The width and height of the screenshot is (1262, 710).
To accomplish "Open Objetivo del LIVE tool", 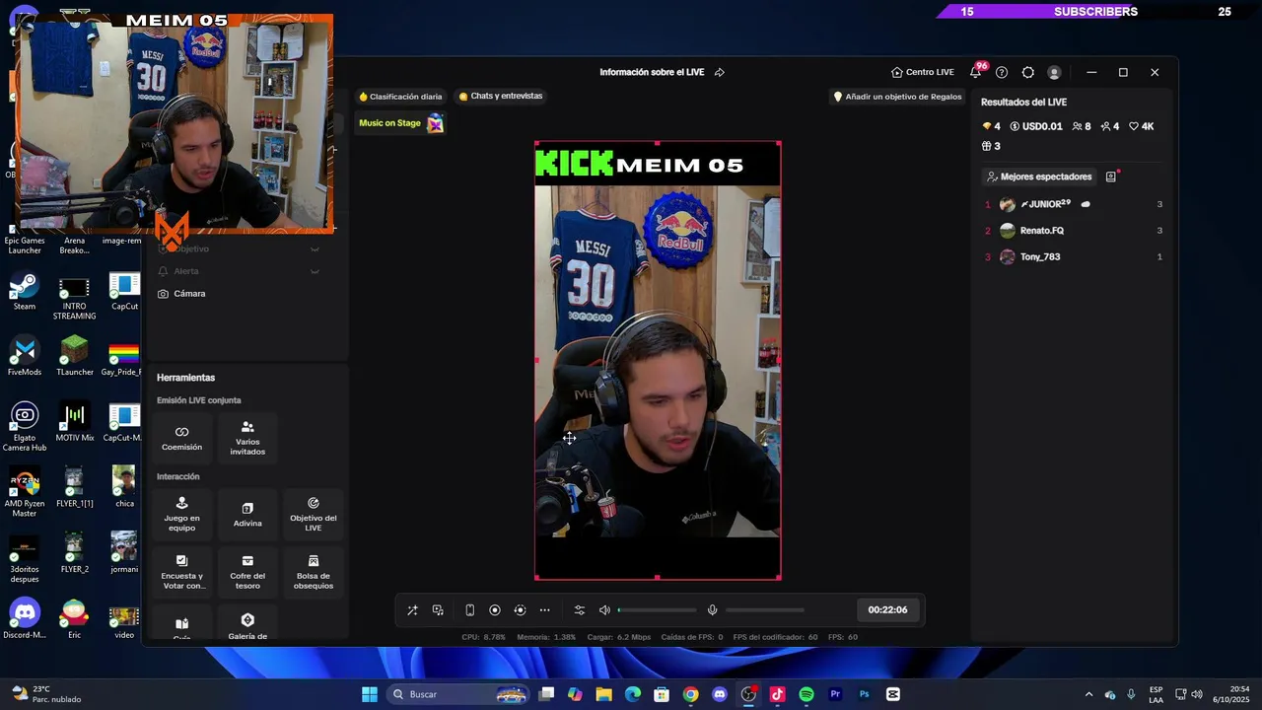I will point(314,515).
